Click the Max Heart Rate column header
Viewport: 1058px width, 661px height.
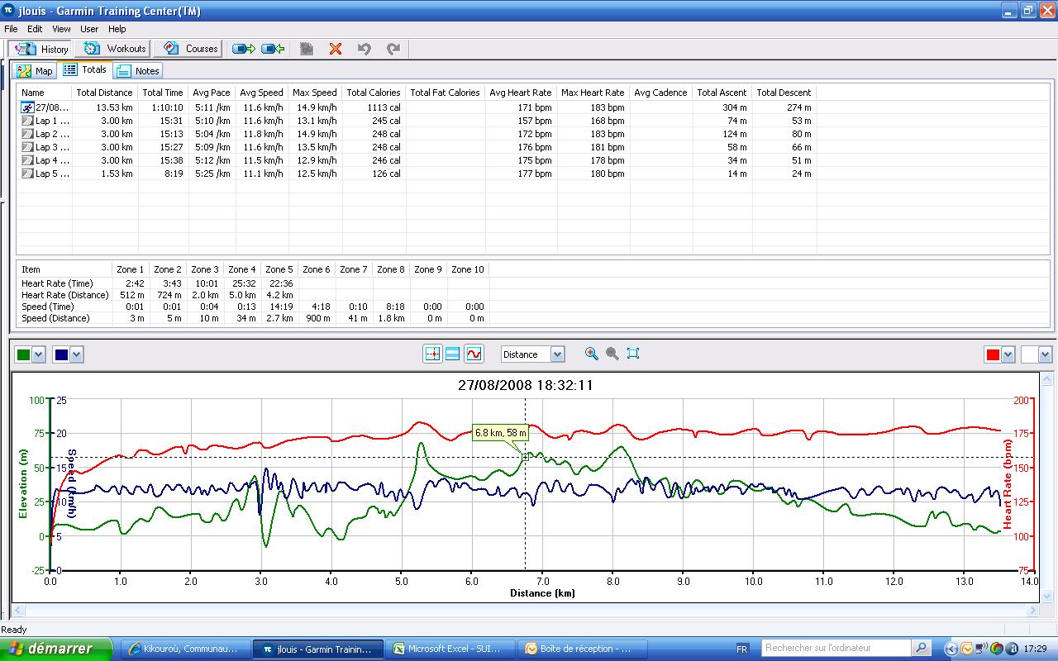coord(593,93)
